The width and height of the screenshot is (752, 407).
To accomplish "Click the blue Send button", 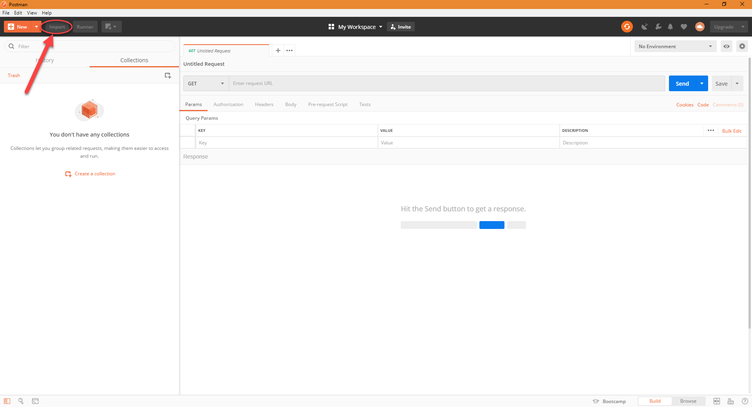I will tap(682, 83).
